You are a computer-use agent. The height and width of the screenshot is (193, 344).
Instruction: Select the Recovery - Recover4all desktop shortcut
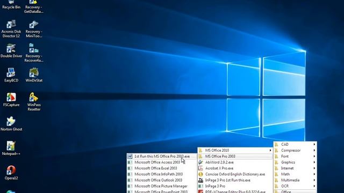click(33, 53)
